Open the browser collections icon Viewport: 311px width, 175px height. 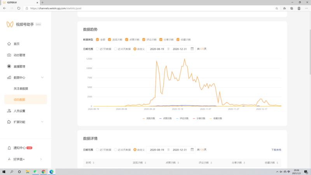(292, 8)
